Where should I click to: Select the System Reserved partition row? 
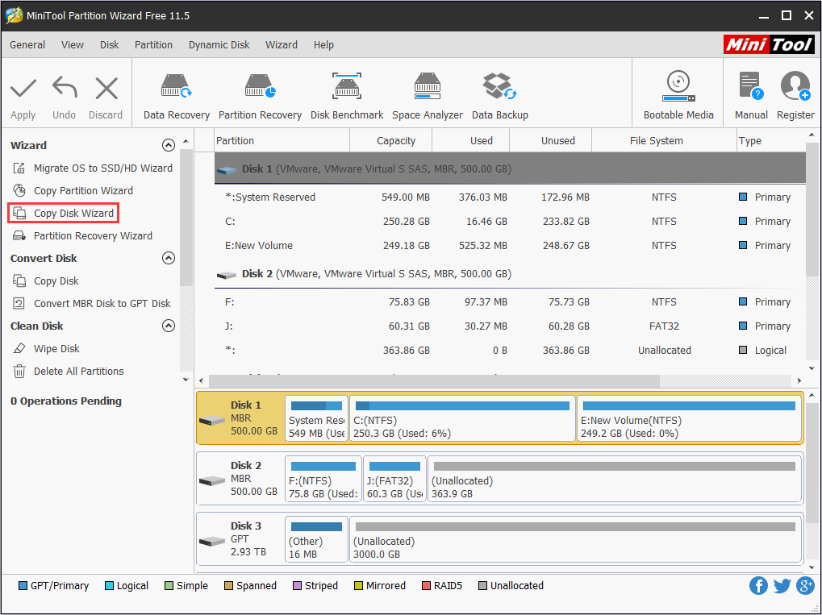click(x=510, y=197)
